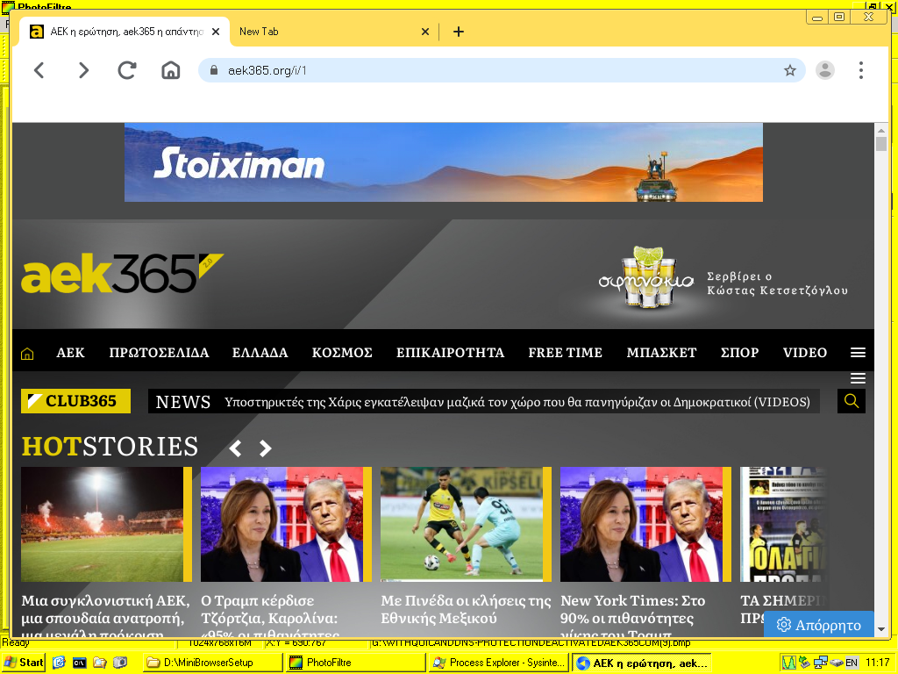The height and width of the screenshot is (674, 898).
Task: Click the aek365.org/i/1 address bar
Action: 501,70
